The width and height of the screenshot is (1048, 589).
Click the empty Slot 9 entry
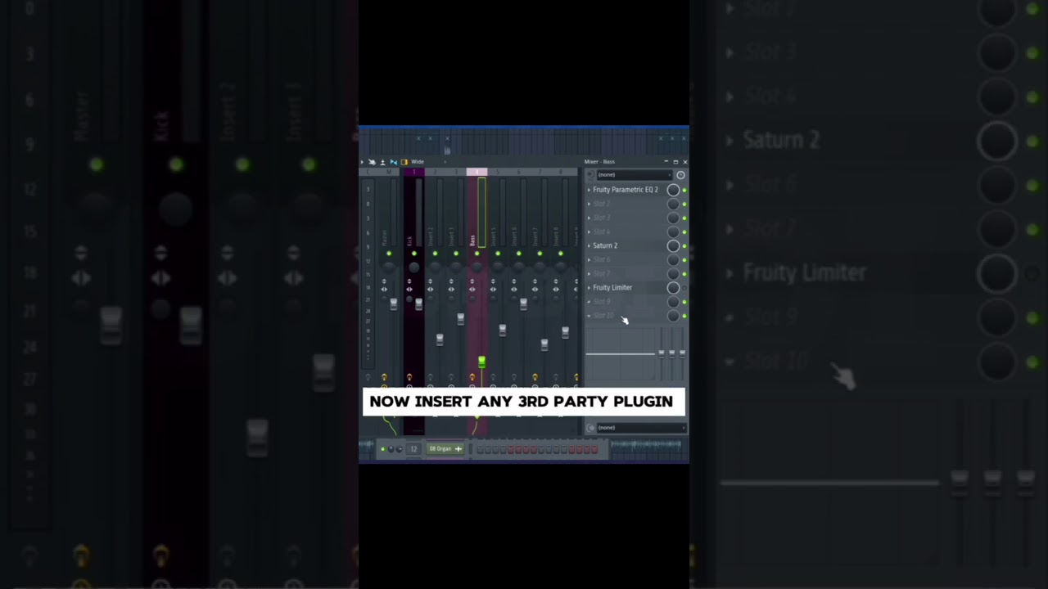click(602, 302)
